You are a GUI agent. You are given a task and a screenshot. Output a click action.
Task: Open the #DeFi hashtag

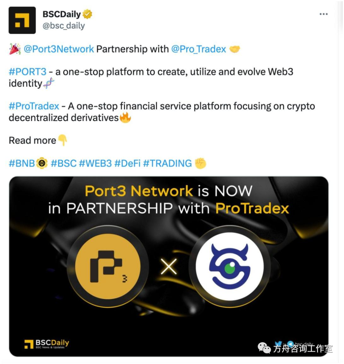point(127,163)
